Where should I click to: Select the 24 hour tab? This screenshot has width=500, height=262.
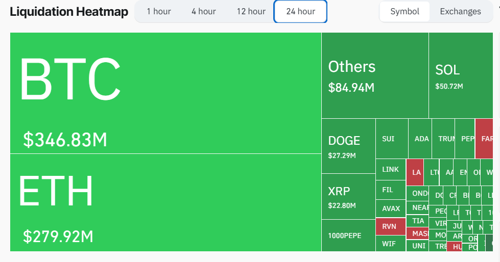300,11
